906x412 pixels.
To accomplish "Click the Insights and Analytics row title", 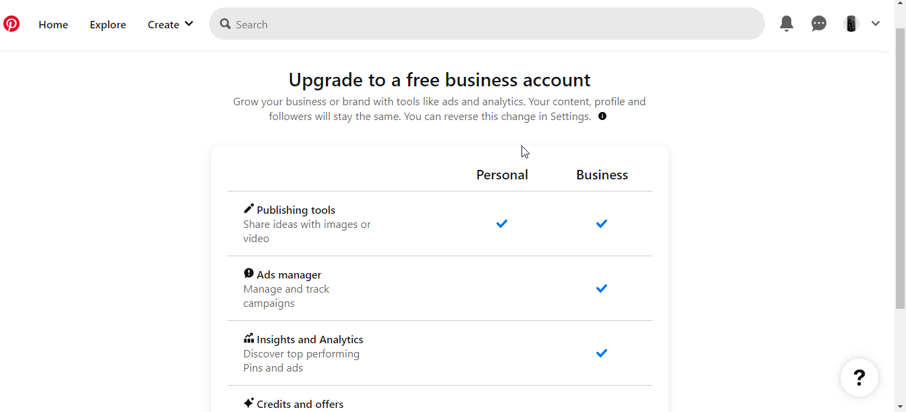I will [x=310, y=339].
